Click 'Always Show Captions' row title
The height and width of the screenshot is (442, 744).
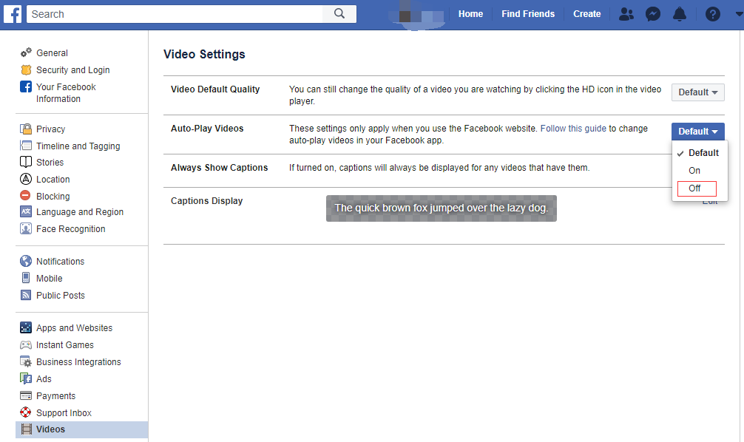(219, 168)
